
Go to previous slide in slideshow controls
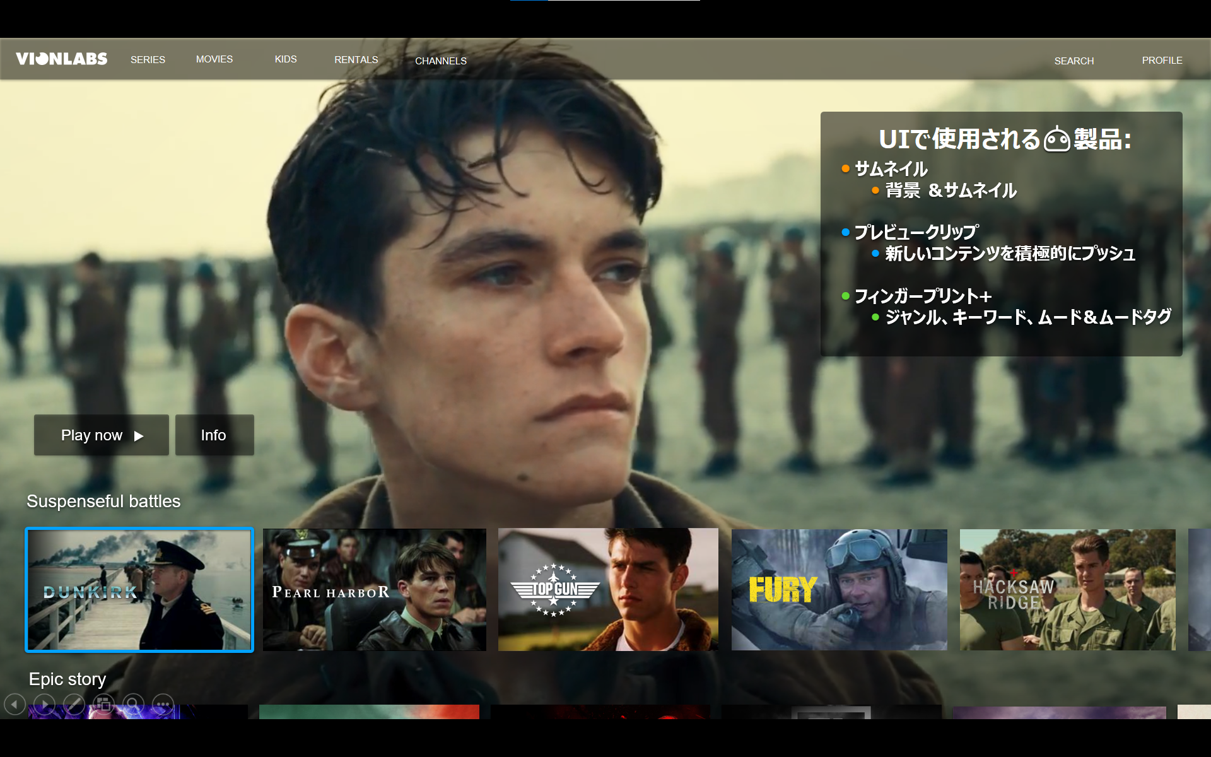pyautogui.click(x=15, y=703)
